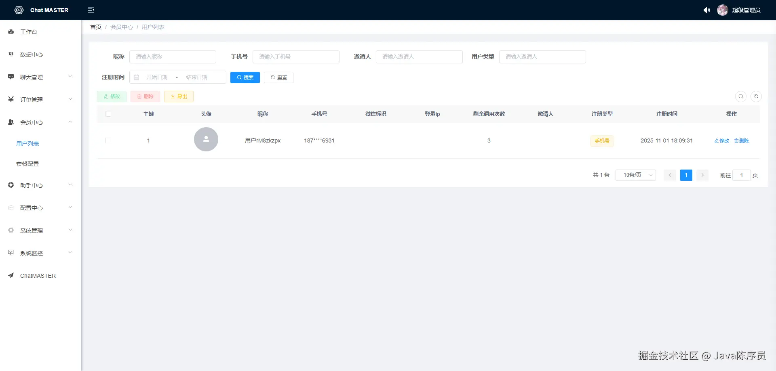
Task: Expand the 助手中心 submenu
Action: click(x=70, y=184)
